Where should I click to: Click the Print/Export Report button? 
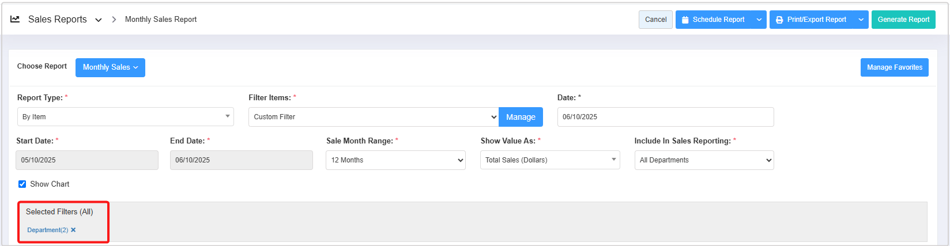(x=811, y=20)
